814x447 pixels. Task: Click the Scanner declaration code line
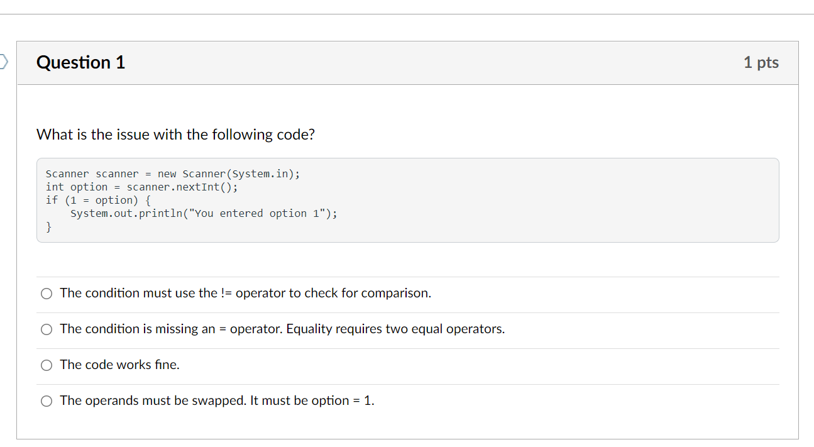(173, 174)
